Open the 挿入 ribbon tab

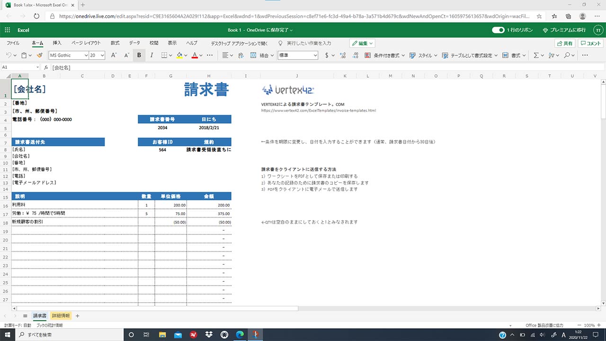pyautogui.click(x=57, y=43)
